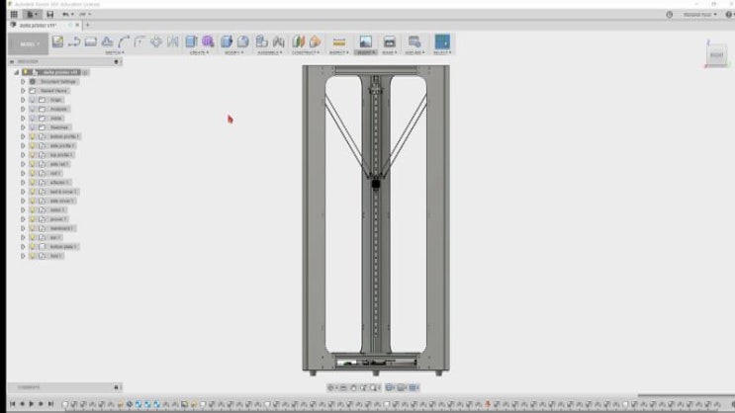Select the Measure tool above INSPECT

click(x=339, y=41)
